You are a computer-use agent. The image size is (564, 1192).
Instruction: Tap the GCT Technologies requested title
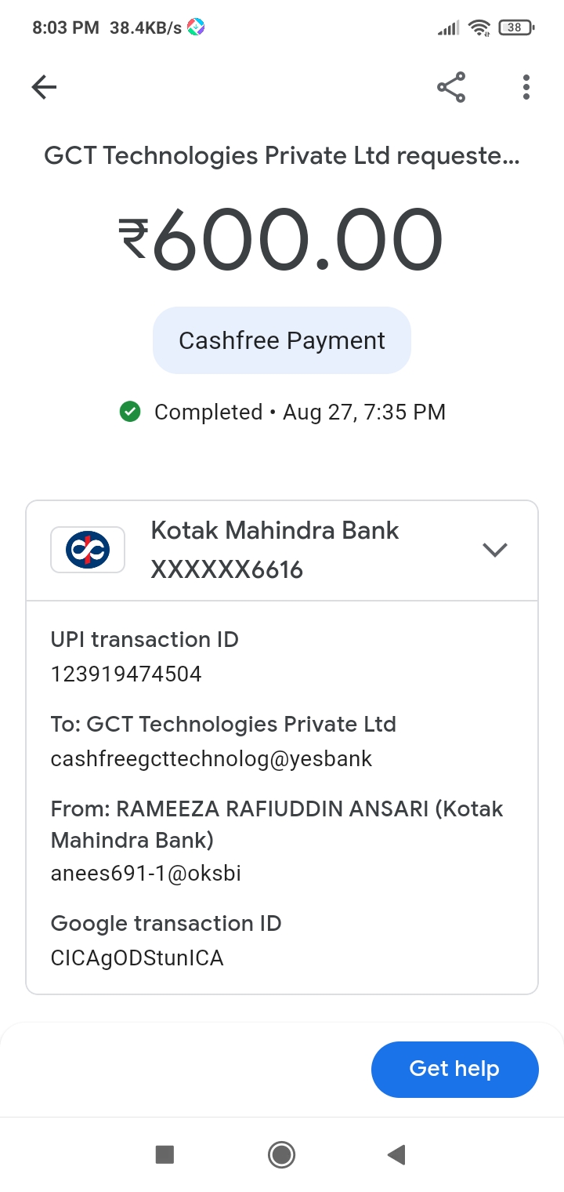coord(282,155)
